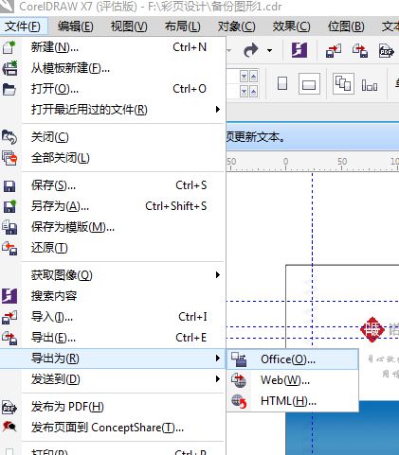Click the red diamond logo on canvas
Screen dimensions: 399x455
[372, 329]
